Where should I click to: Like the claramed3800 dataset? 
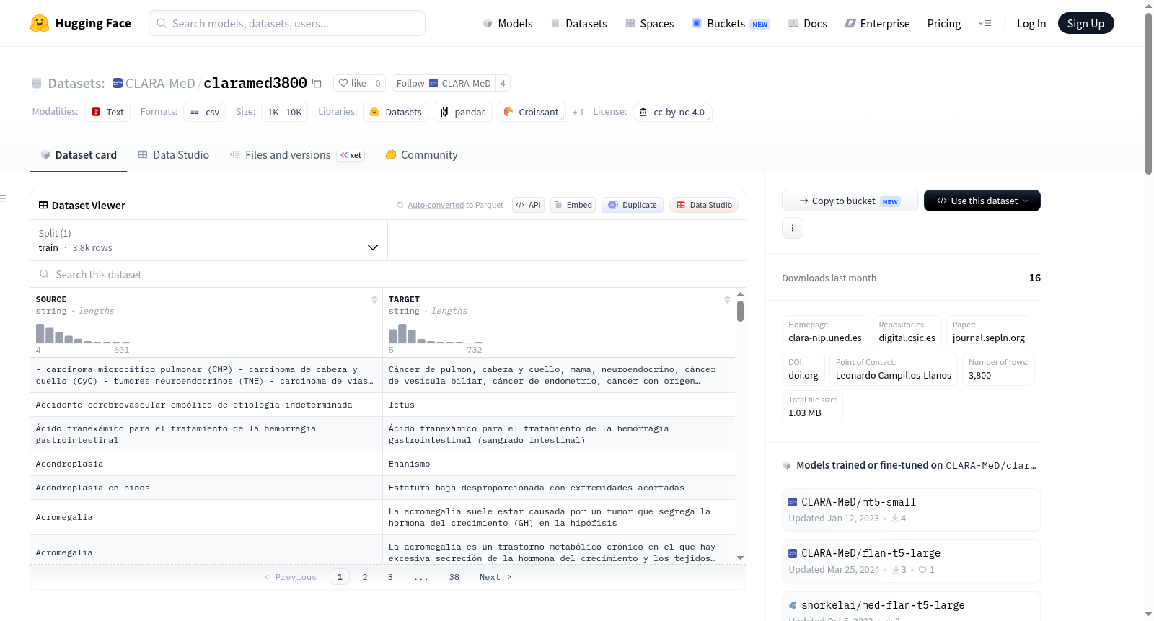pyautogui.click(x=353, y=83)
